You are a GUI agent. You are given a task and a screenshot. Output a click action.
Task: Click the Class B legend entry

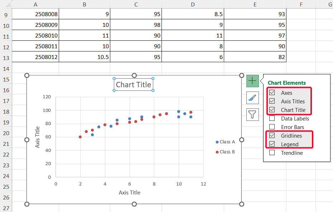pyautogui.click(x=225, y=152)
